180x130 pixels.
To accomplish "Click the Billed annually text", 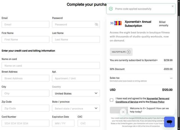I will click(164, 24).
